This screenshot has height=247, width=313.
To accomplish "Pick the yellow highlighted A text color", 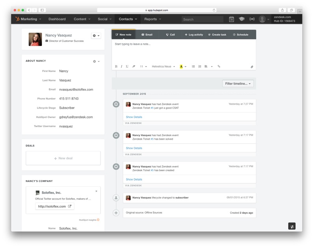I will tap(181, 66).
